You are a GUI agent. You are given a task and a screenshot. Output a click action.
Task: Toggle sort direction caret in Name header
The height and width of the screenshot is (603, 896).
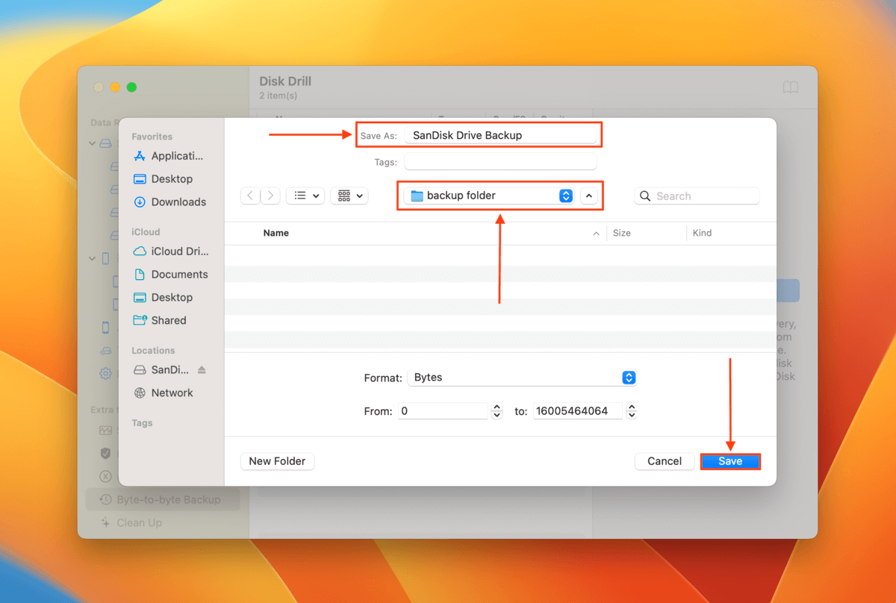(x=596, y=234)
